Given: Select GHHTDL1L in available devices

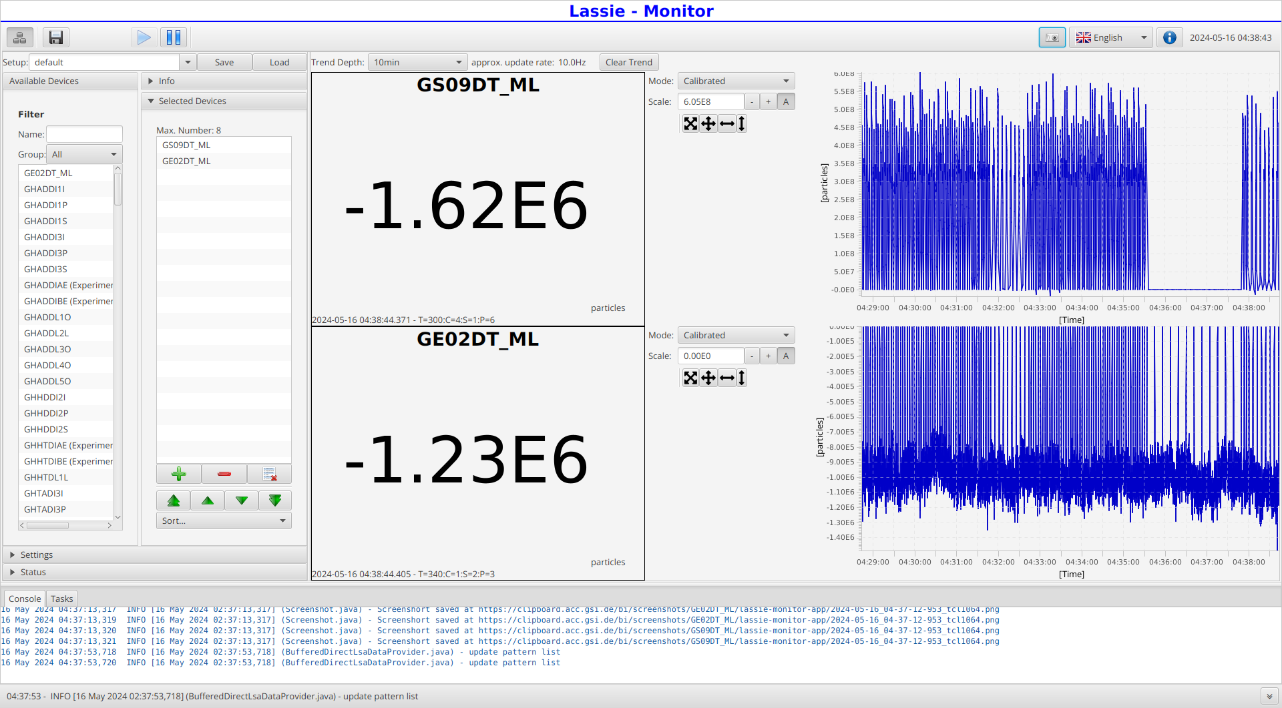Looking at the screenshot, I should click(x=66, y=477).
